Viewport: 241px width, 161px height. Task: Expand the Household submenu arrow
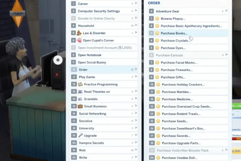[x=136, y=25]
